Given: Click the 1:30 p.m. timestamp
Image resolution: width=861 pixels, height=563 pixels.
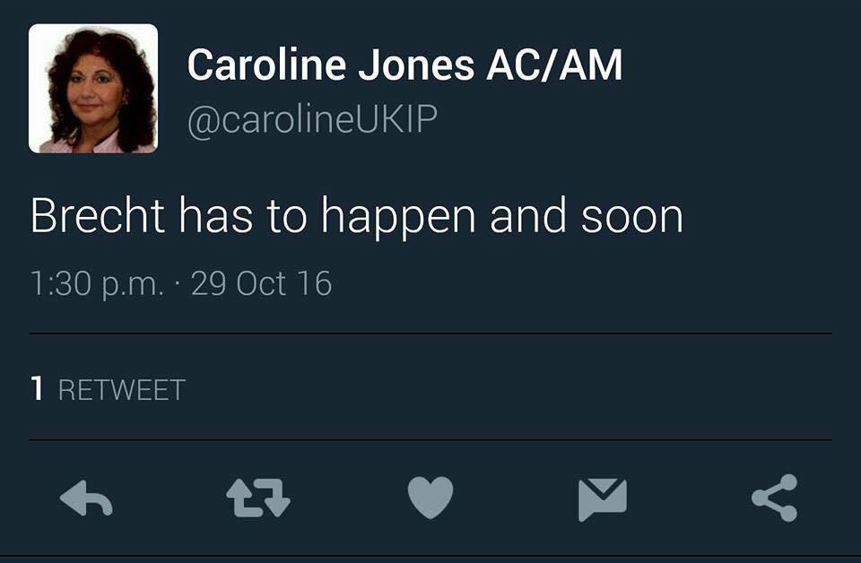Looking at the screenshot, I should click(97, 284).
